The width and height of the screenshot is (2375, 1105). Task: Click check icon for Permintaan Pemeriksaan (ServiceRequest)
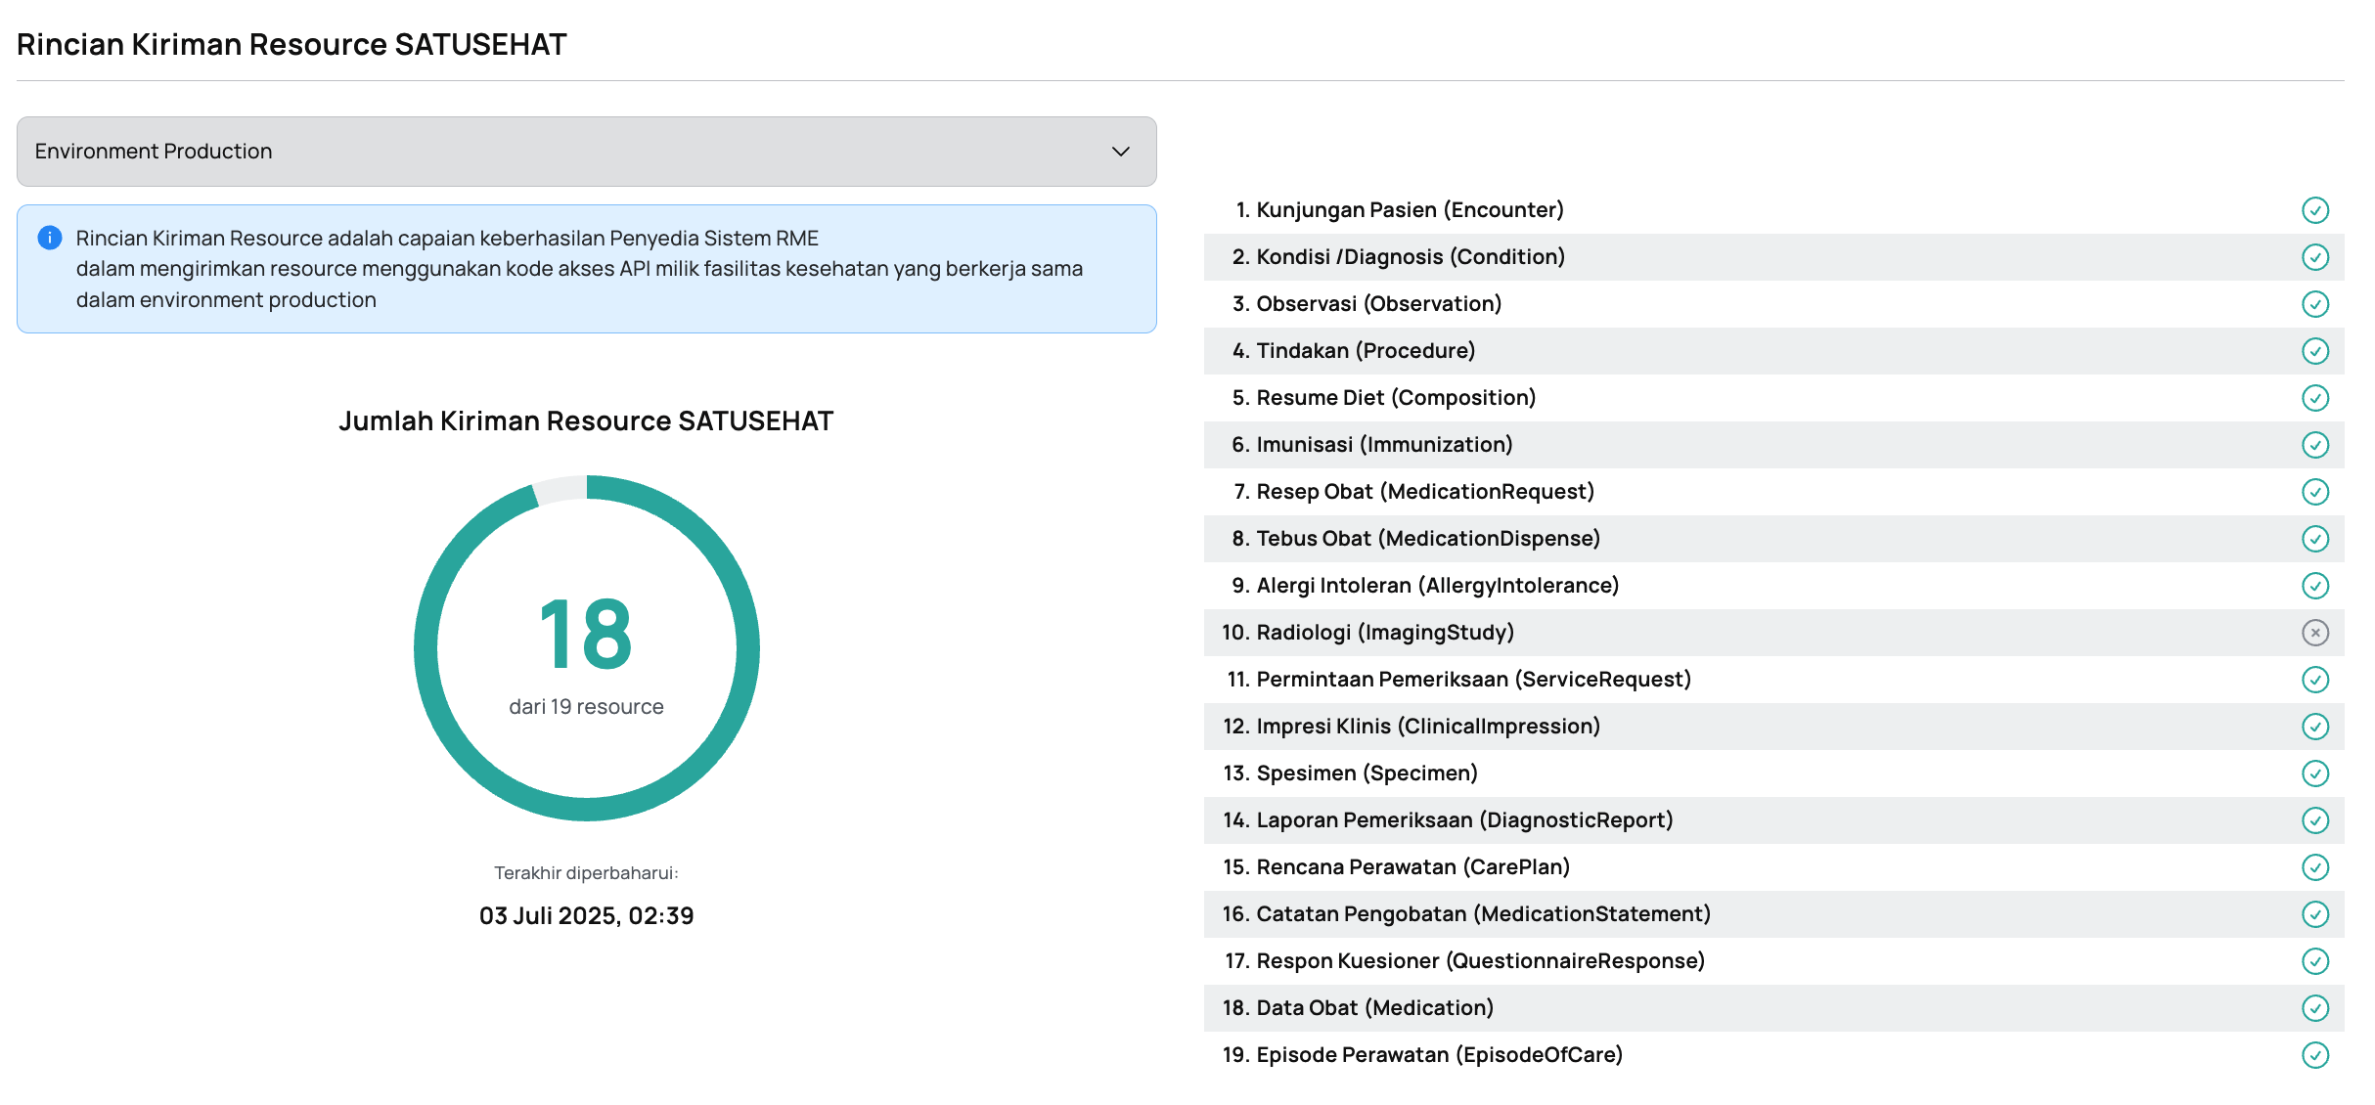point(2314,680)
